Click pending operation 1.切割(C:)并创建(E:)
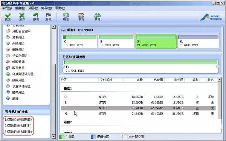Image resolution: width=226 pixels, height=141 pixels. click(x=18, y=119)
